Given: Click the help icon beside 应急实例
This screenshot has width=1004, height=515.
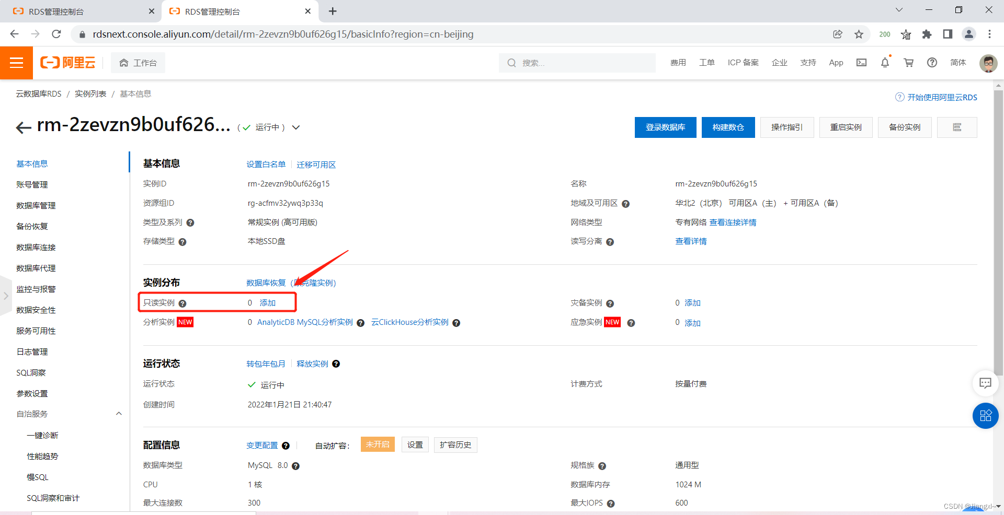Looking at the screenshot, I should click(x=631, y=323).
